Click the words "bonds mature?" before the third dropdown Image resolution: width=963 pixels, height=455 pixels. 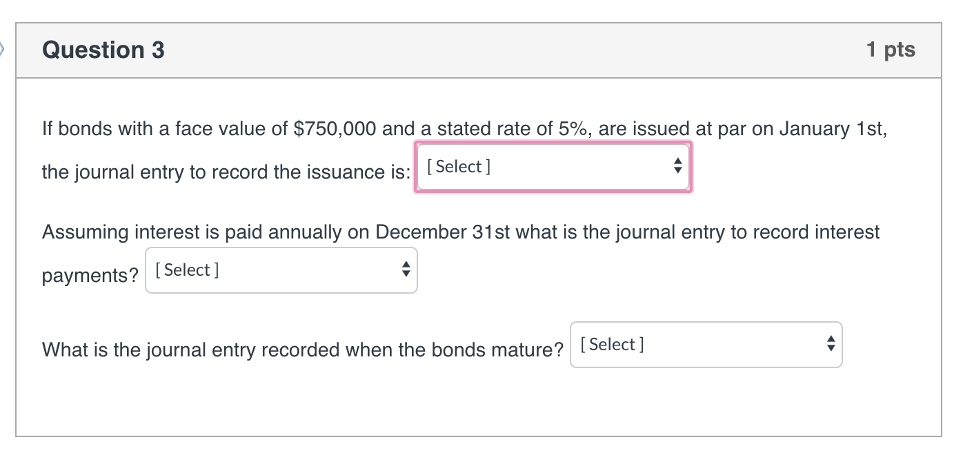pos(497,350)
